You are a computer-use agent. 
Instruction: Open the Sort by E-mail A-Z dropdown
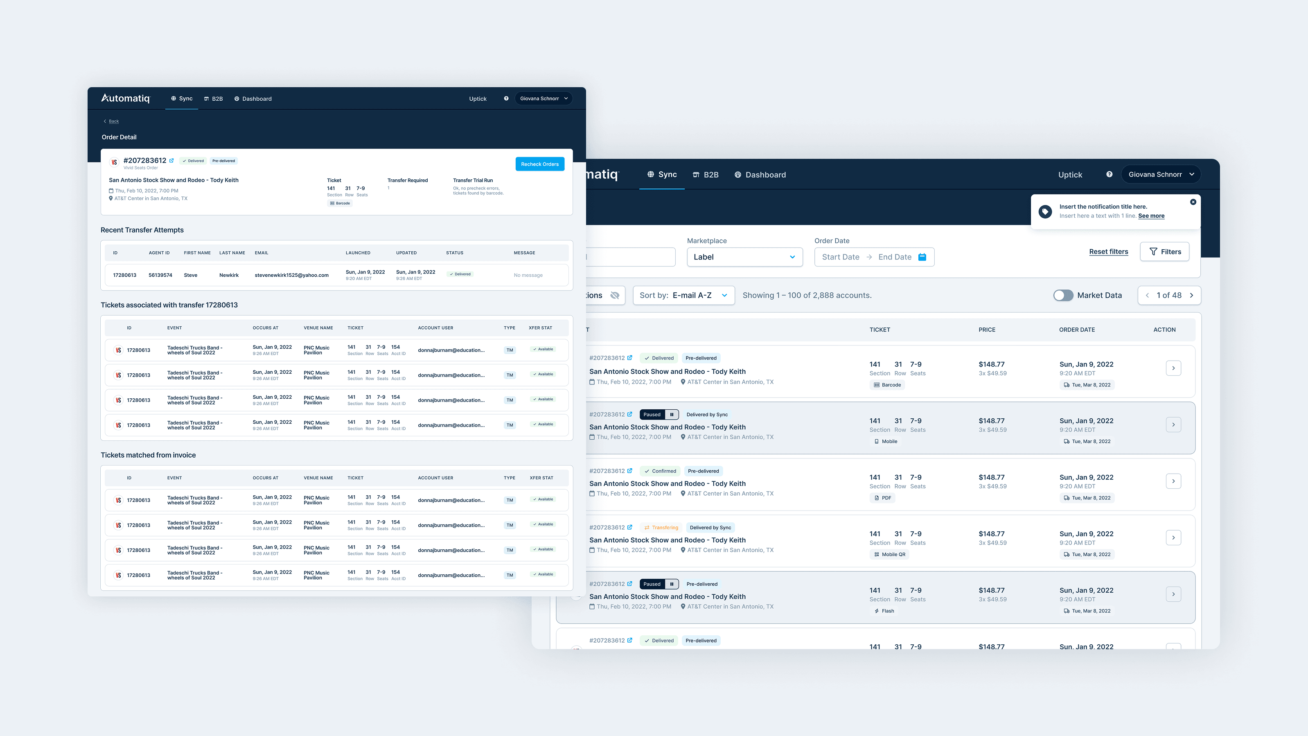(683, 295)
